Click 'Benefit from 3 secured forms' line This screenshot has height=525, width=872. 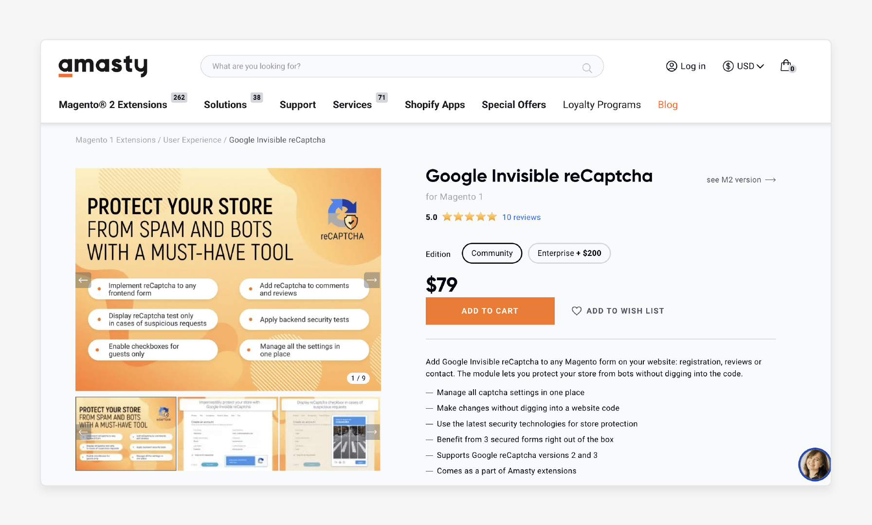525,439
